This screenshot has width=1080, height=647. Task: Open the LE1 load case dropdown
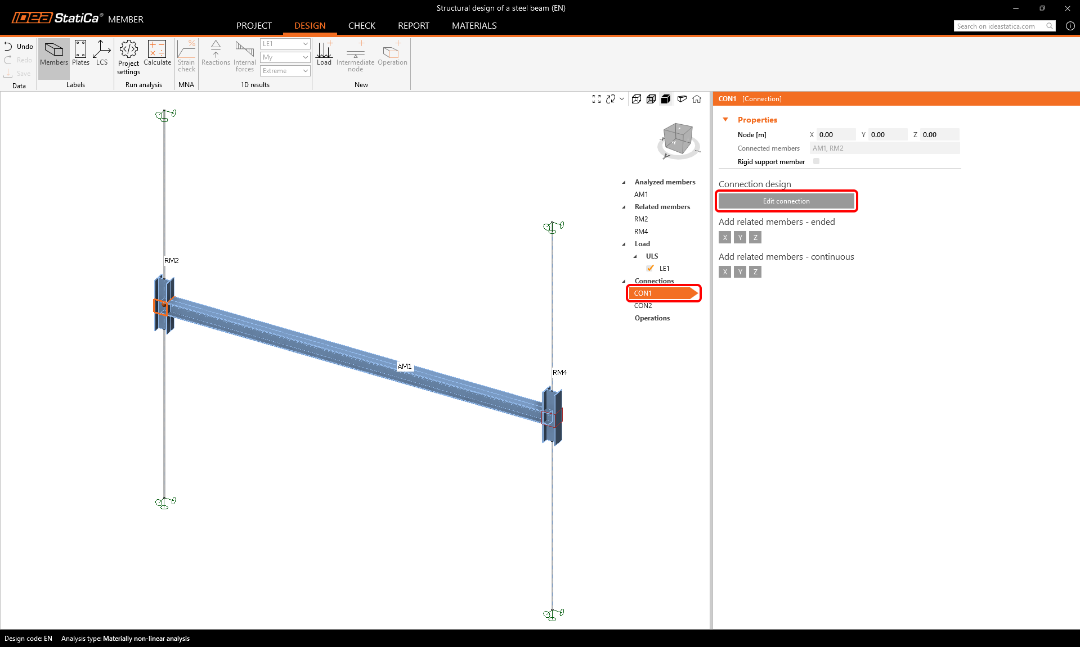pyautogui.click(x=285, y=44)
